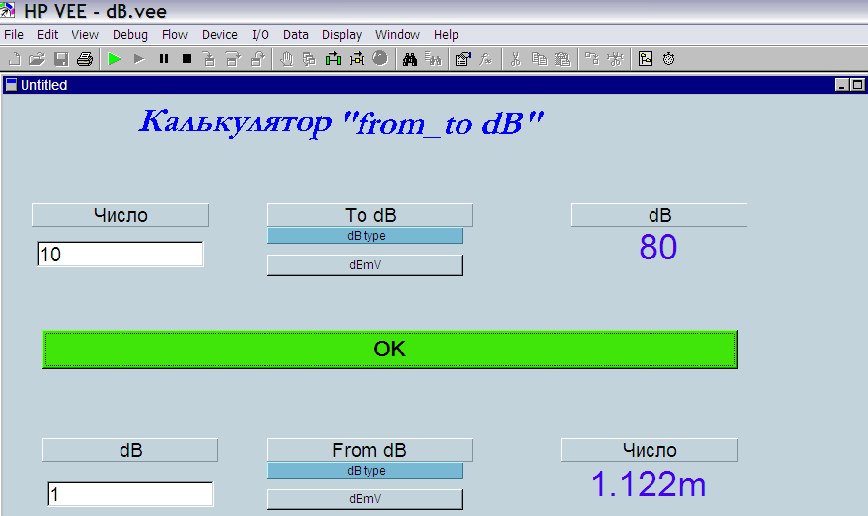The height and width of the screenshot is (516, 868).
Task: Click the grayed node network toolbar icon
Action: [615, 59]
